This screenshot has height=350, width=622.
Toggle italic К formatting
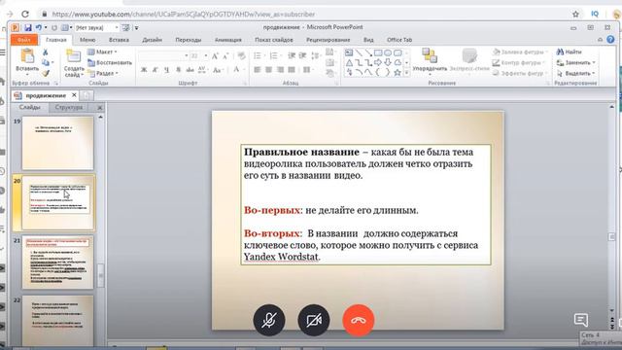(x=155, y=70)
